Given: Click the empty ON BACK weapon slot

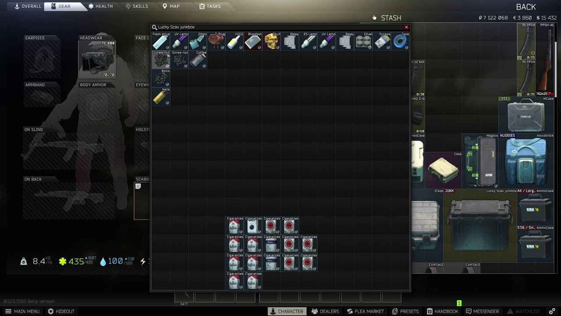Looking at the screenshot, I should 70,201.
